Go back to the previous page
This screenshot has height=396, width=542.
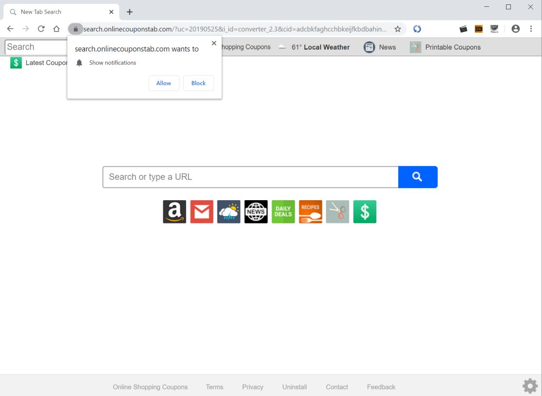(x=10, y=29)
